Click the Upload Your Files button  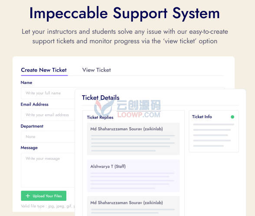tap(43, 196)
